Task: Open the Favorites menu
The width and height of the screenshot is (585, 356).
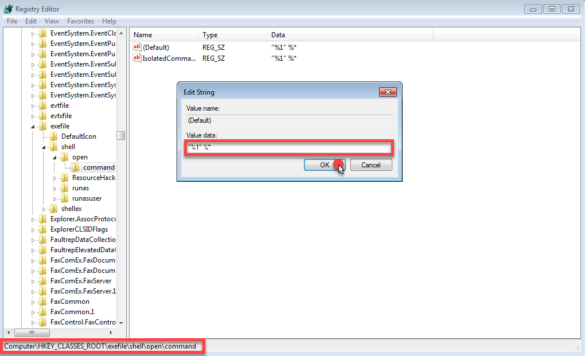Action: tap(80, 21)
